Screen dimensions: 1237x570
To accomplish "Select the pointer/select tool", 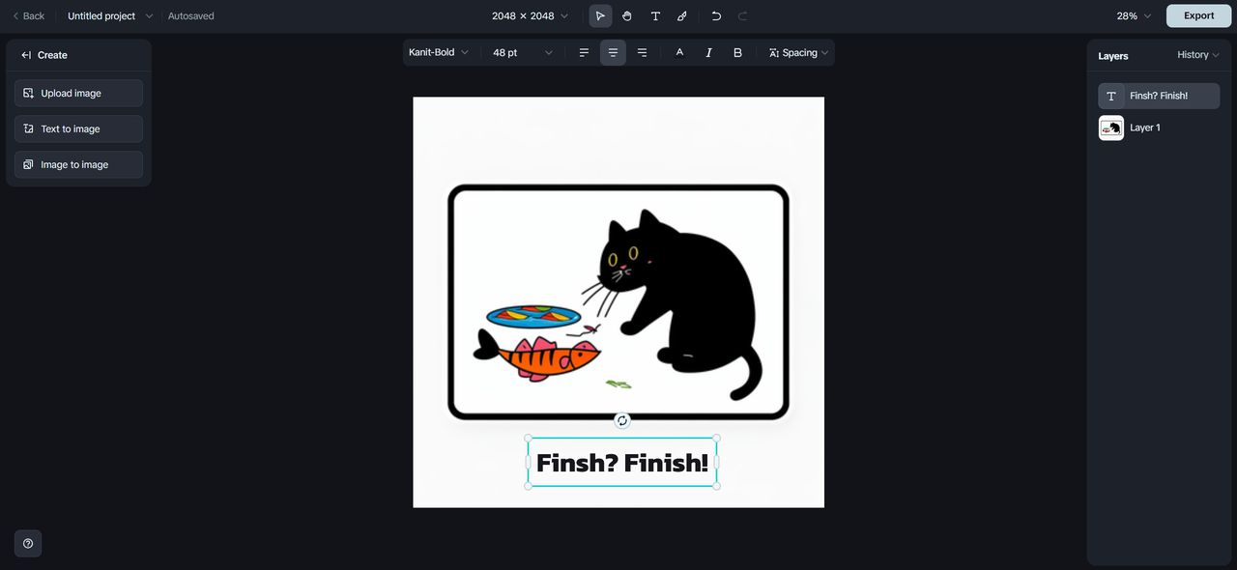I will click(600, 15).
